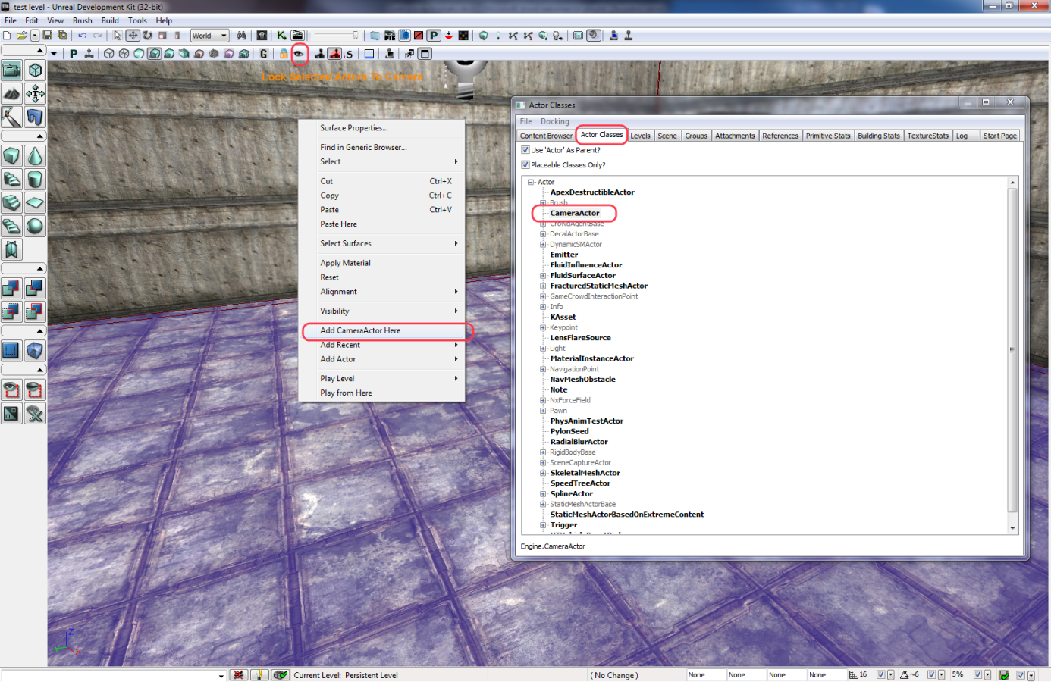The width and height of the screenshot is (1051, 682).
Task: Activate the Texture Alignment mode icon
Action: pos(35,94)
